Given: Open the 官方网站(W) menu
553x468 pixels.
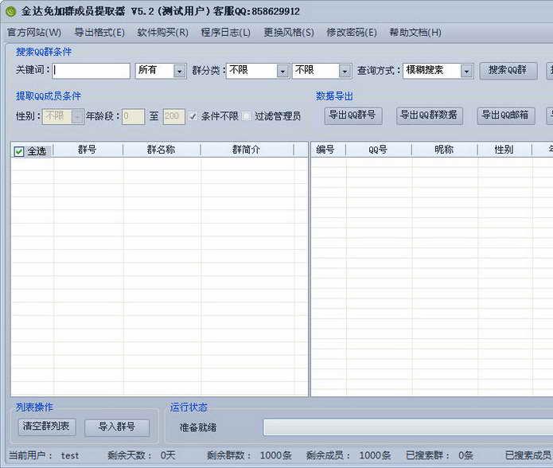Looking at the screenshot, I should [x=34, y=33].
